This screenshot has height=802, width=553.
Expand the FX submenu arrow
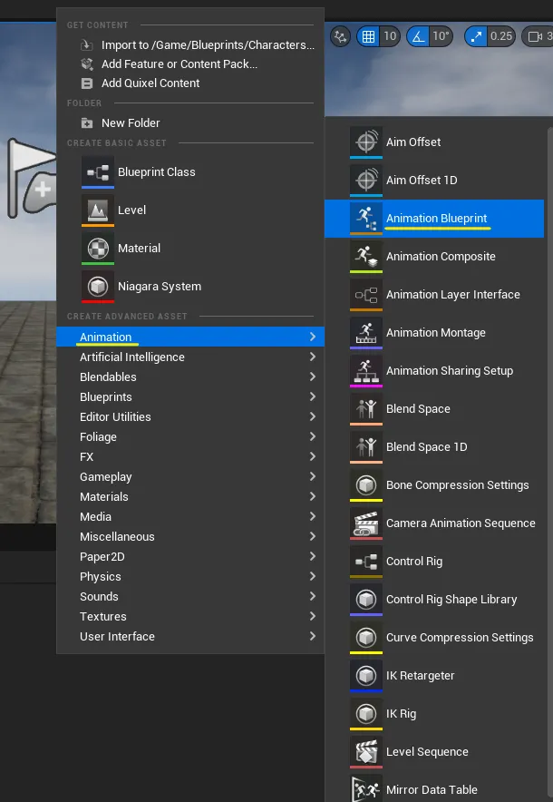pyautogui.click(x=312, y=456)
